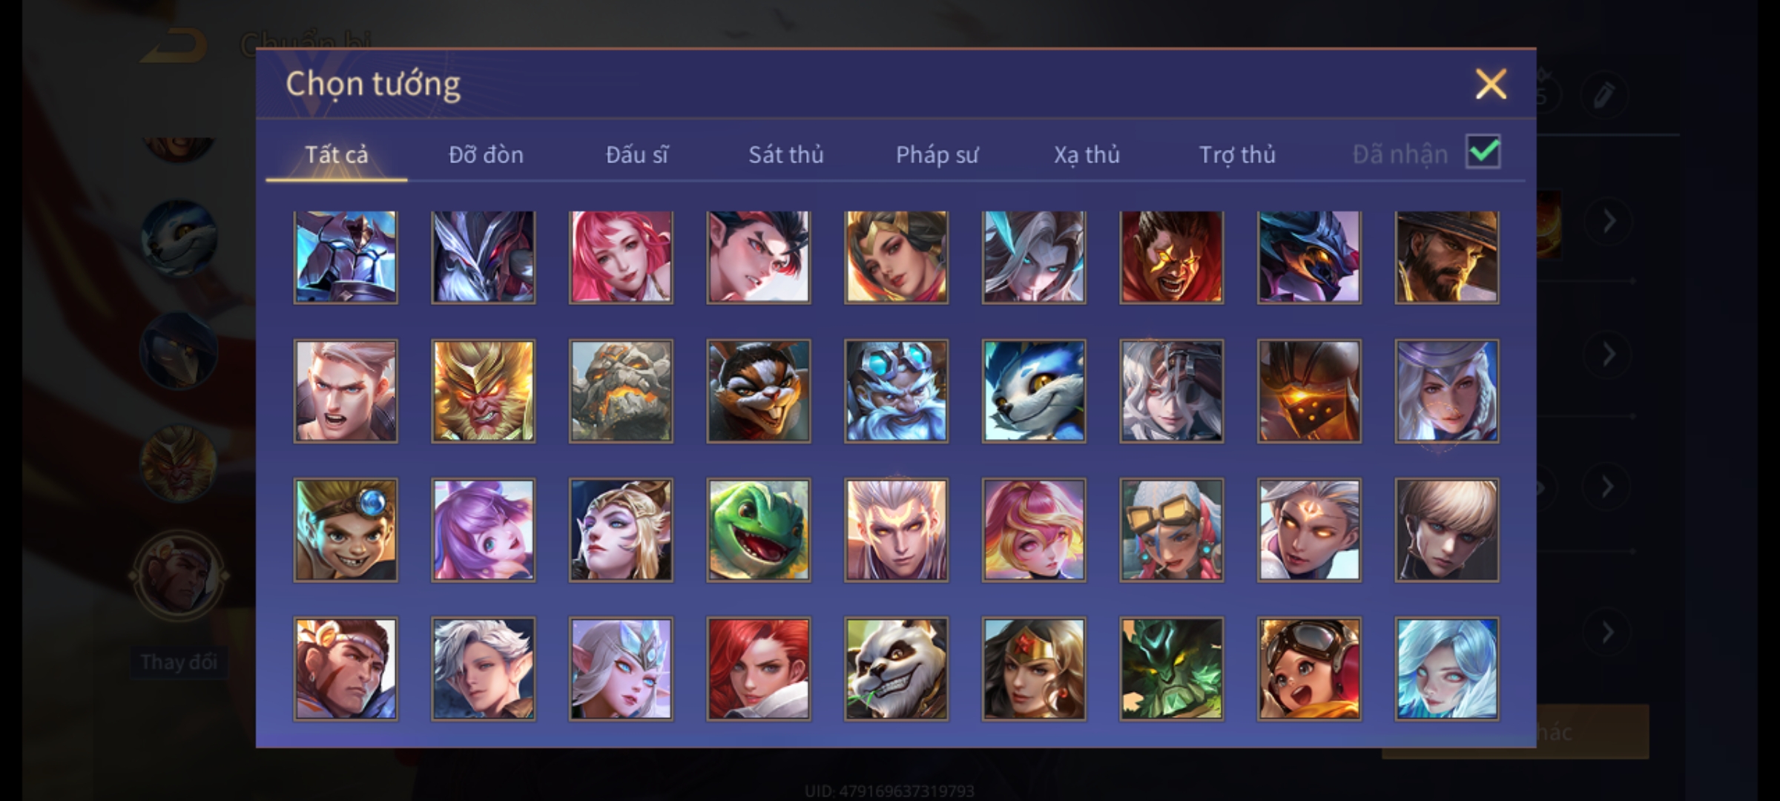Select the icy blue-haired hero thumbnail
The width and height of the screenshot is (1780, 801).
[x=1446, y=669]
